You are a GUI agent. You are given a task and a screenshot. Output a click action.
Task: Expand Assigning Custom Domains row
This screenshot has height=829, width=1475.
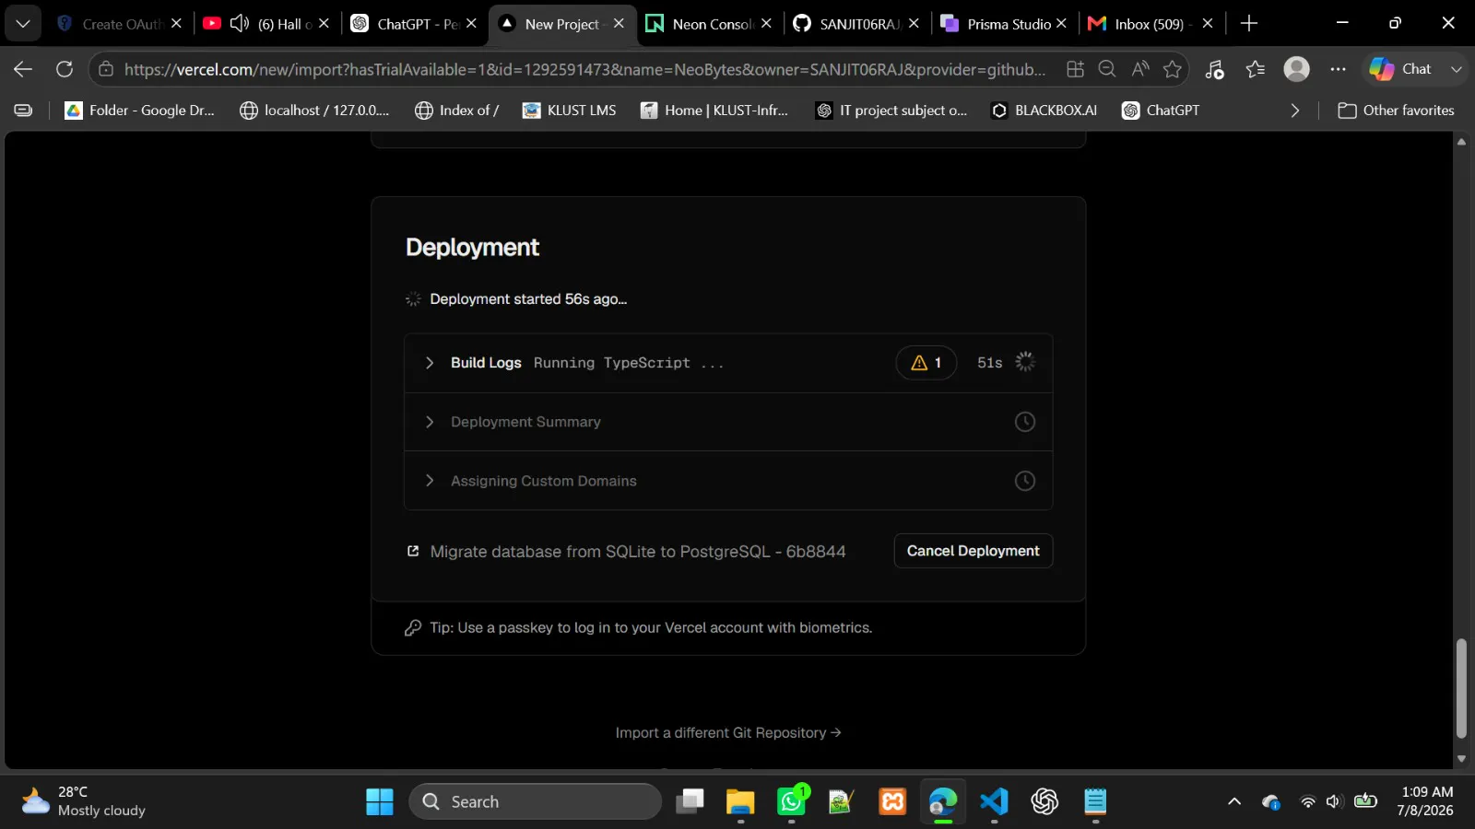(728, 481)
